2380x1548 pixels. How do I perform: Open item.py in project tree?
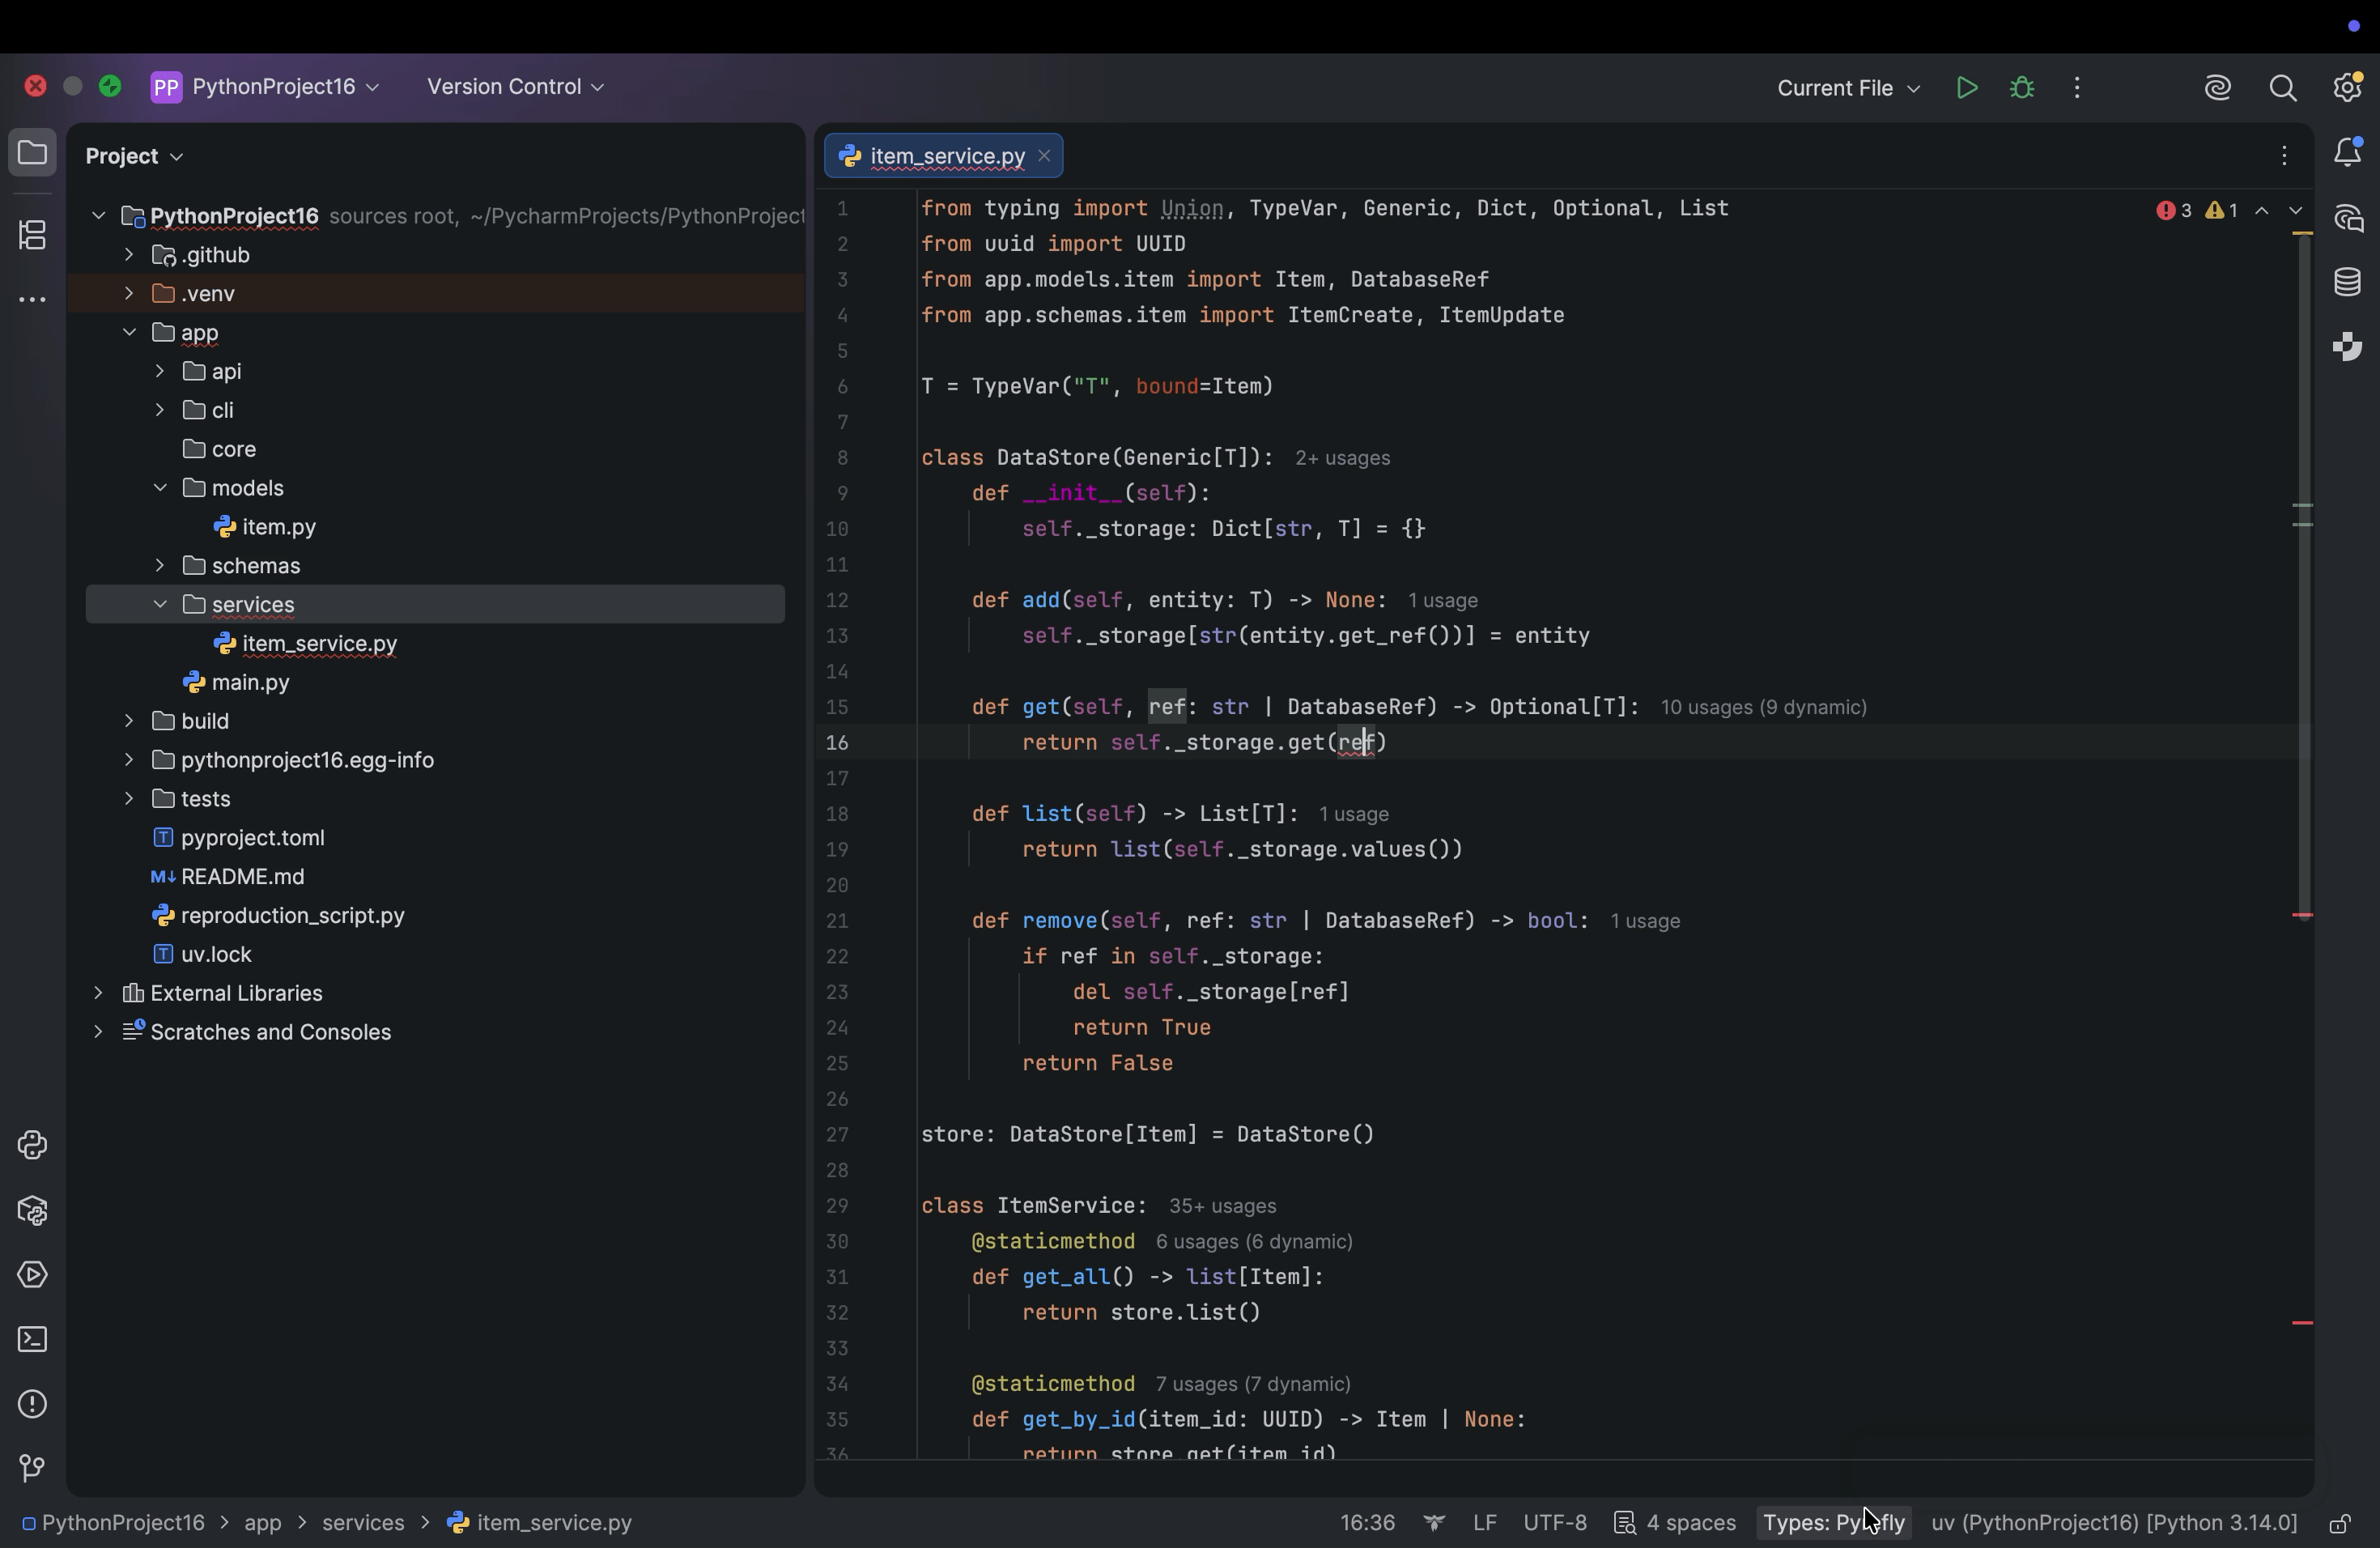pyautogui.click(x=279, y=527)
